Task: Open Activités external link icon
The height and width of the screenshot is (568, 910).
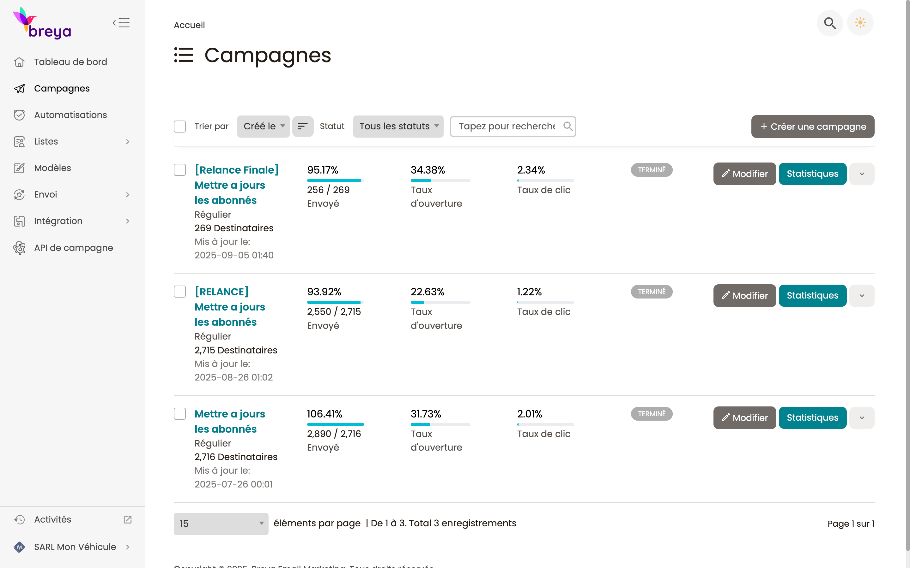Action: [x=127, y=519]
